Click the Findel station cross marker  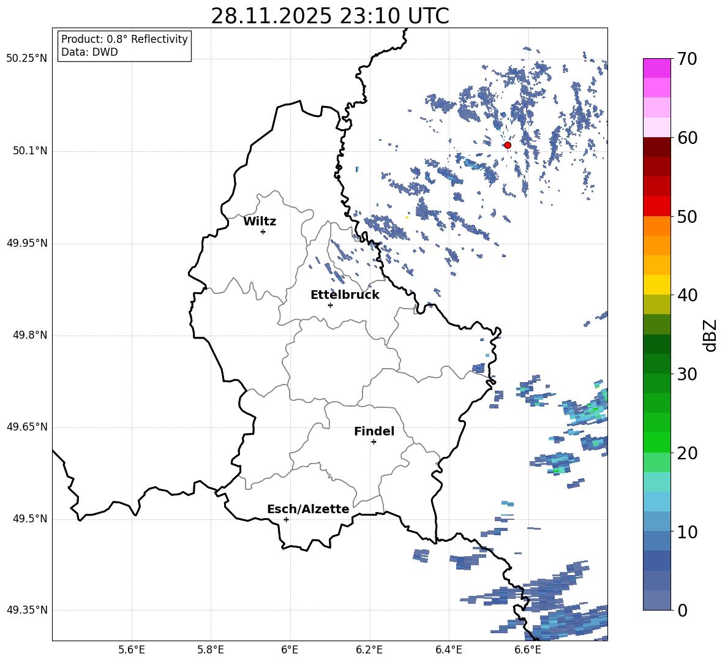coord(374,442)
